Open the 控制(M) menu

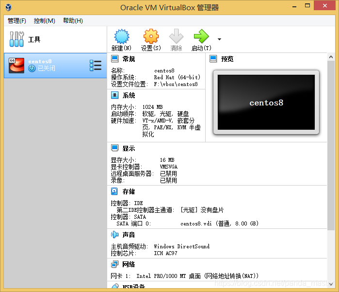coord(45,21)
